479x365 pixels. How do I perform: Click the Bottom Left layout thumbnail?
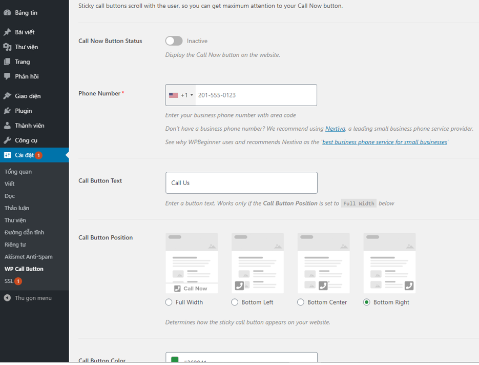tap(258, 263)
